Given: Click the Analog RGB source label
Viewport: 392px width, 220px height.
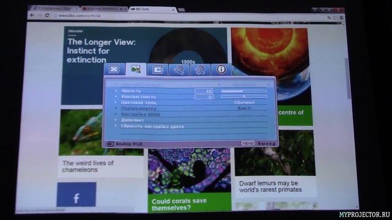Looking at the screenshot, I should (x=129, y=144).
